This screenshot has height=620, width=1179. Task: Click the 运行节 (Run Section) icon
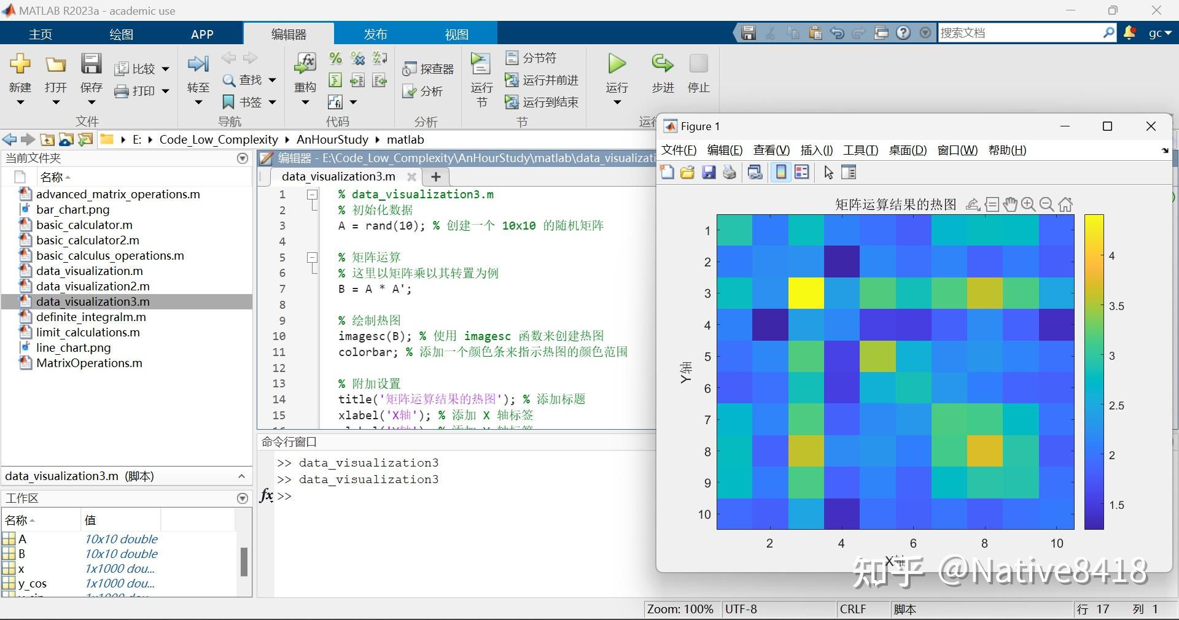(x=481, y=64)
